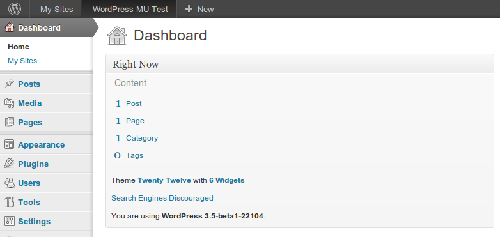Click the Tools wrench icon

click(9, 202)
